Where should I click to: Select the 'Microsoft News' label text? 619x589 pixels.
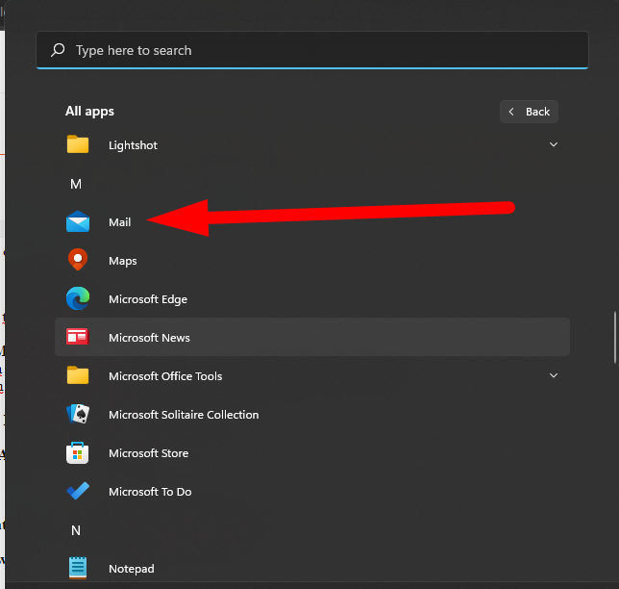149,338
